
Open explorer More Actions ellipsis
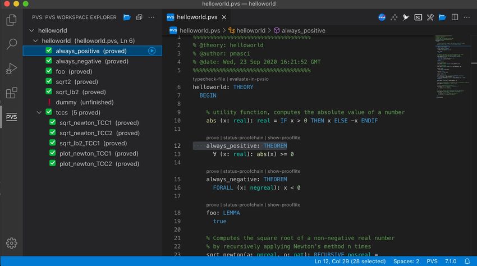point(151,17)
